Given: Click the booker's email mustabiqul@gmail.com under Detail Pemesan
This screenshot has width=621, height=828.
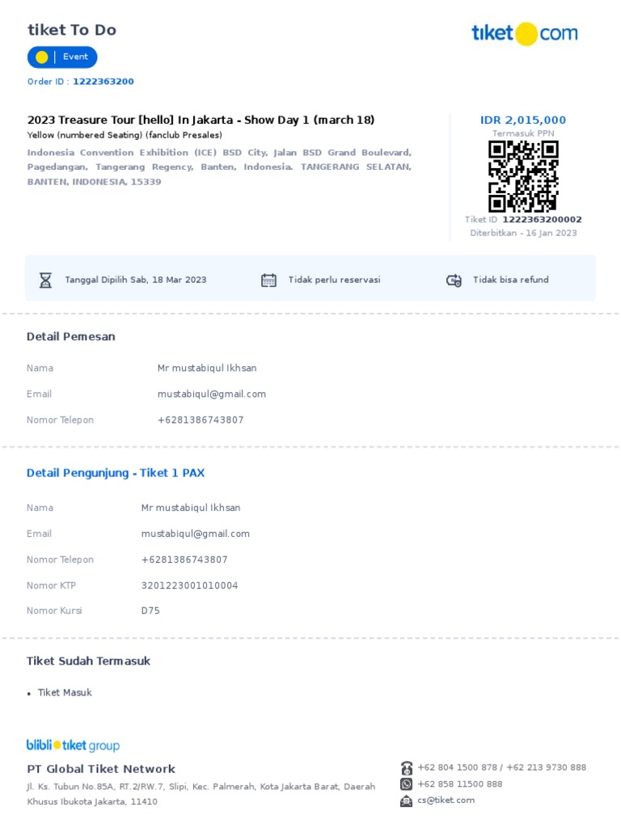Looking at the screenshot, I should [212, 394].
